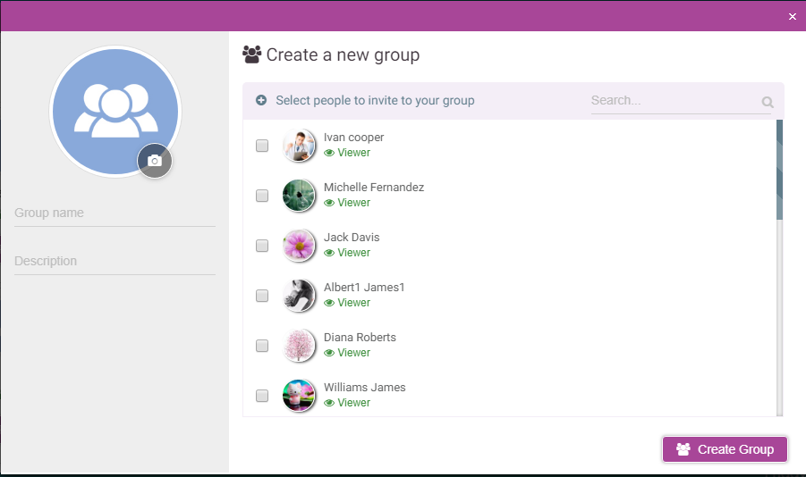Viewport: 806px width, 477px height.
Task: Click the Create Group button
Action: (x=725, y=449)
